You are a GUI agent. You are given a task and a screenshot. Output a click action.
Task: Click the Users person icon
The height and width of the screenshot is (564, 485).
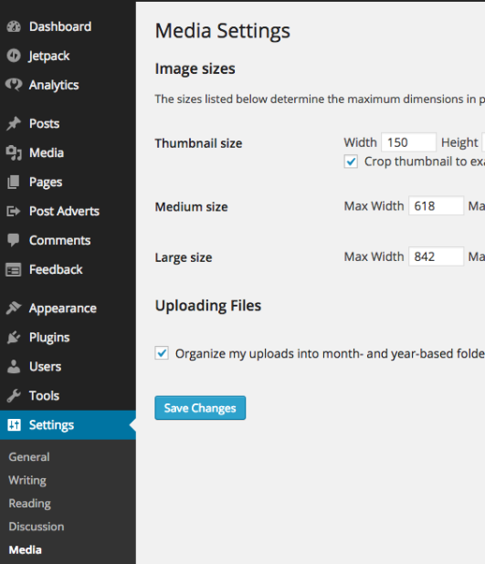point(14,367)
